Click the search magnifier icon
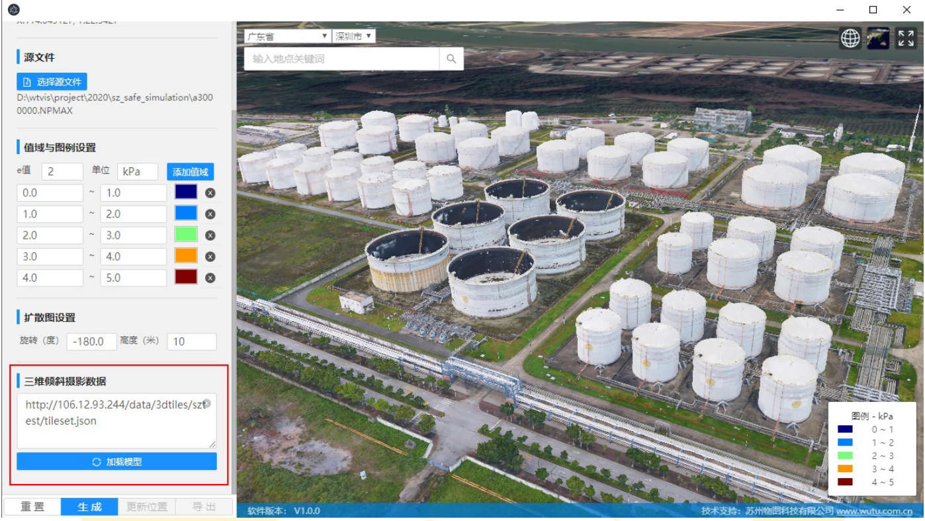The height and width of the screenshot is (521, 925). [x=451, y=59]
